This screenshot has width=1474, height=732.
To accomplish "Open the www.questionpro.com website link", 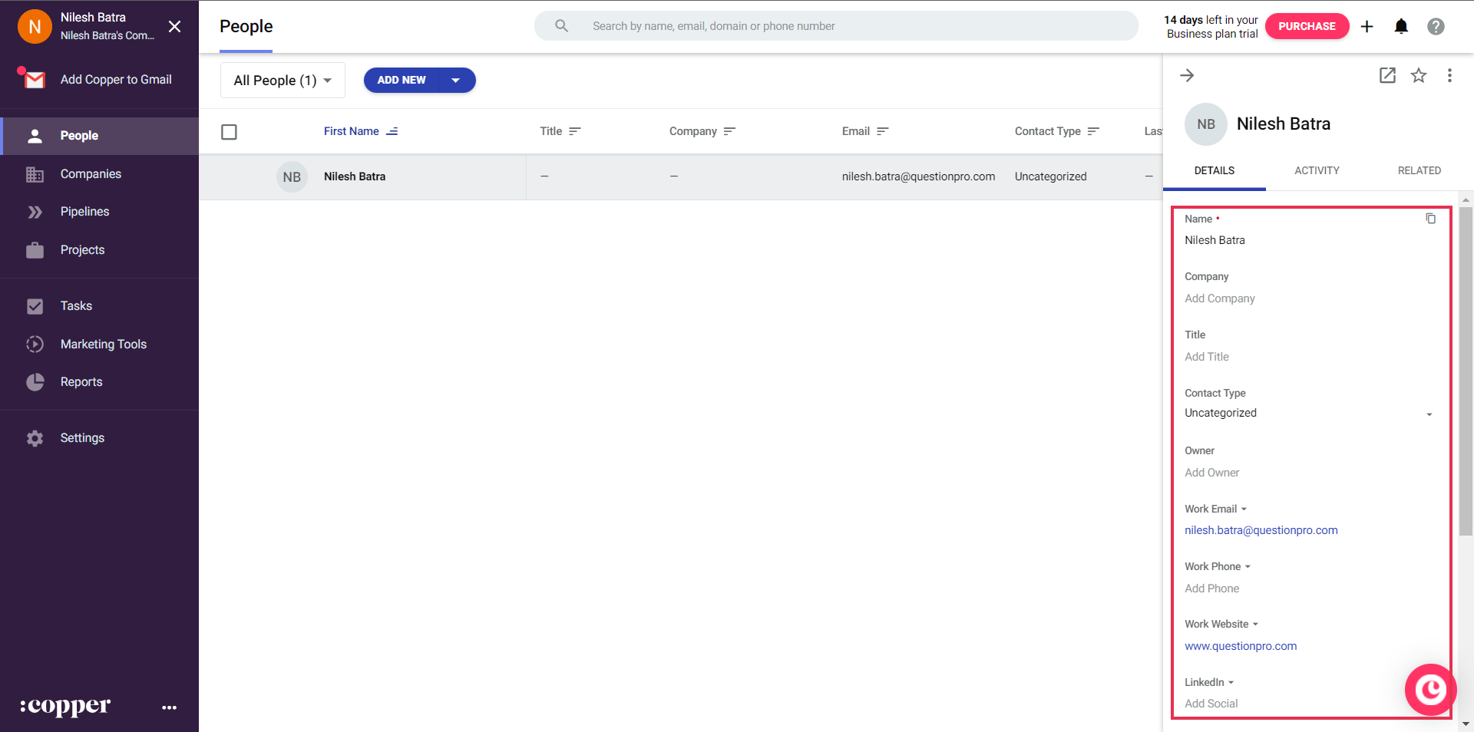I will point(1241,646).
